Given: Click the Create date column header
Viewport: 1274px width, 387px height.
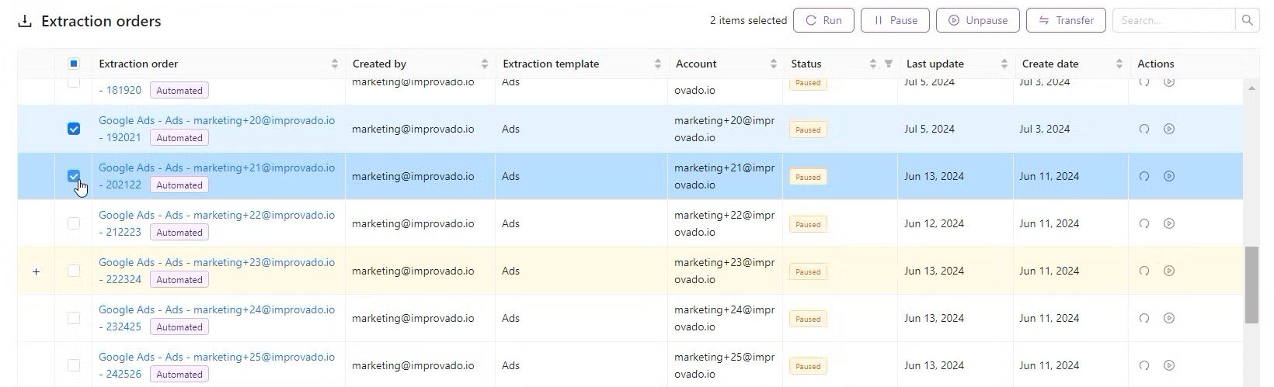Looking at the screenshot, I should 1049,64.
